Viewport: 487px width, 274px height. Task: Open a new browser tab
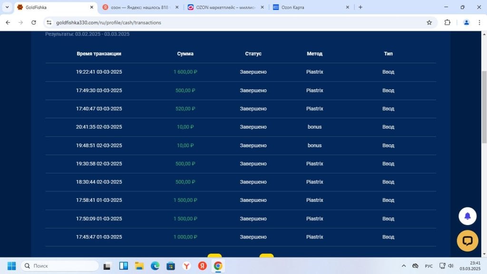coord(360,7)
